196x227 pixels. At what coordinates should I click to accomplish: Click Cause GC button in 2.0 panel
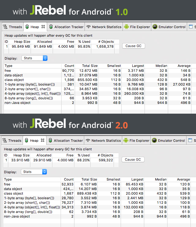(x=133, y=159)
